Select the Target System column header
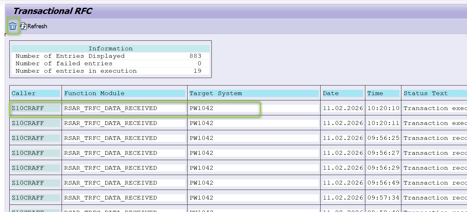This screenshot has width=467, height=212. (x=215, y=93)
